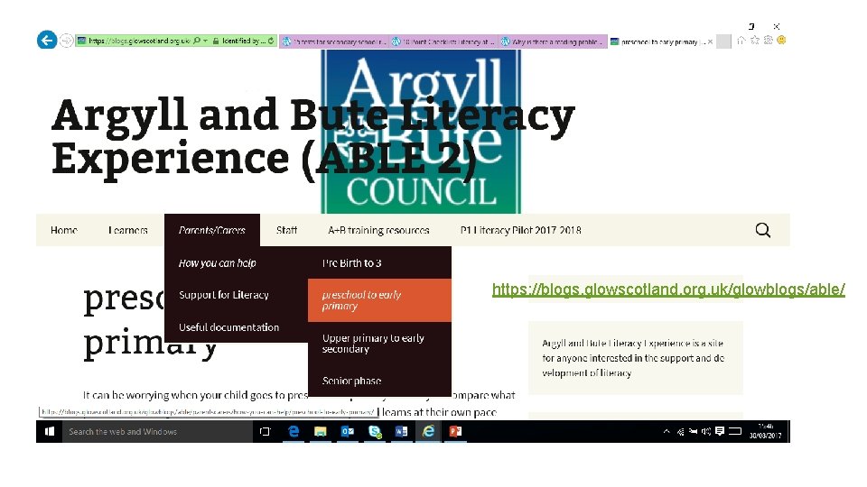Choose 'Pre Birth to 3' from submenu
Screen dimensions: 867x487
coord(351,263)
